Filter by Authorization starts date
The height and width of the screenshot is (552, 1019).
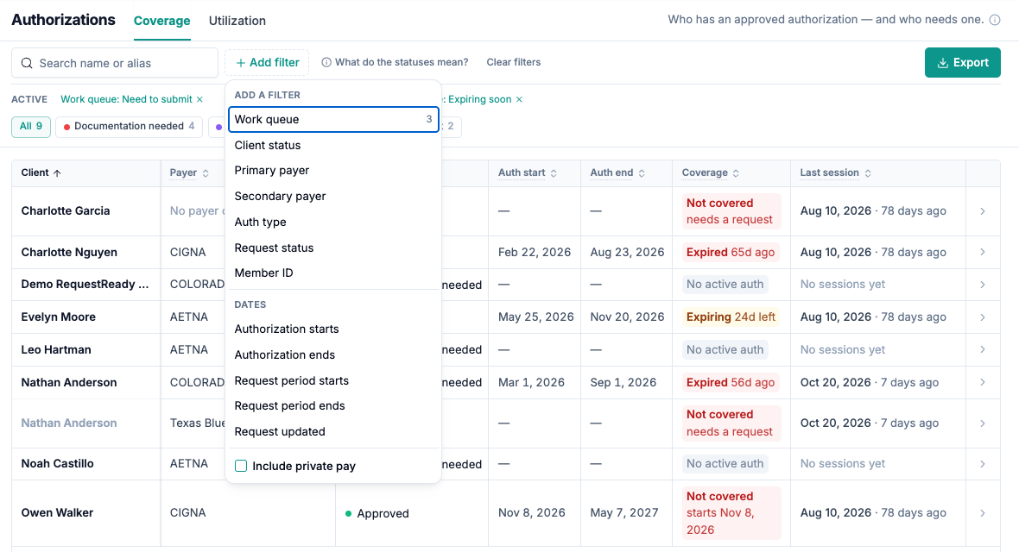[333, 329]
